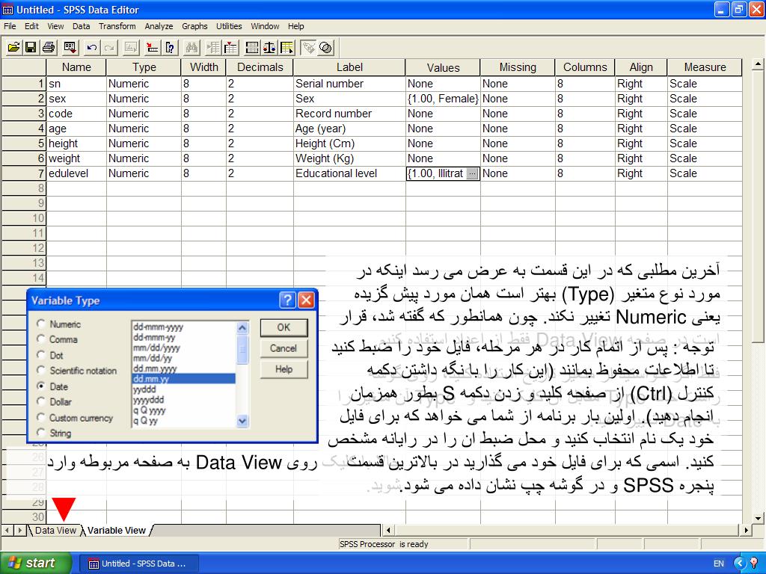
Task: Click Help in the Variable Type dialog
Action: tap(284, 369)
